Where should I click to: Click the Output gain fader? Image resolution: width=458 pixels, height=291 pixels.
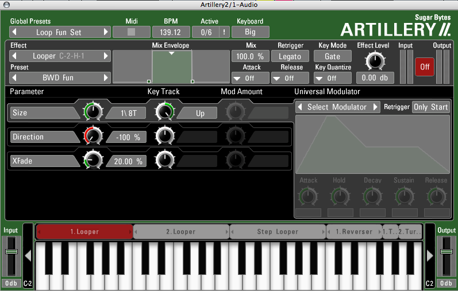(447, 251)
